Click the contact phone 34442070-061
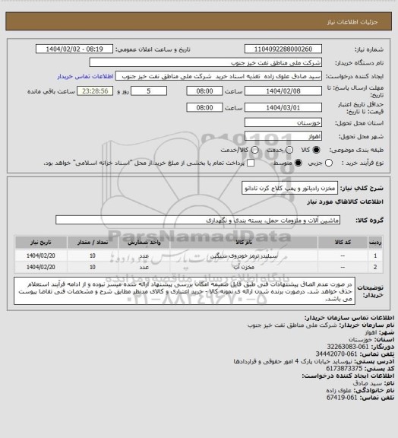Viewport: 398px width, 438px height. pyautogui.click(x=336, y=354)
